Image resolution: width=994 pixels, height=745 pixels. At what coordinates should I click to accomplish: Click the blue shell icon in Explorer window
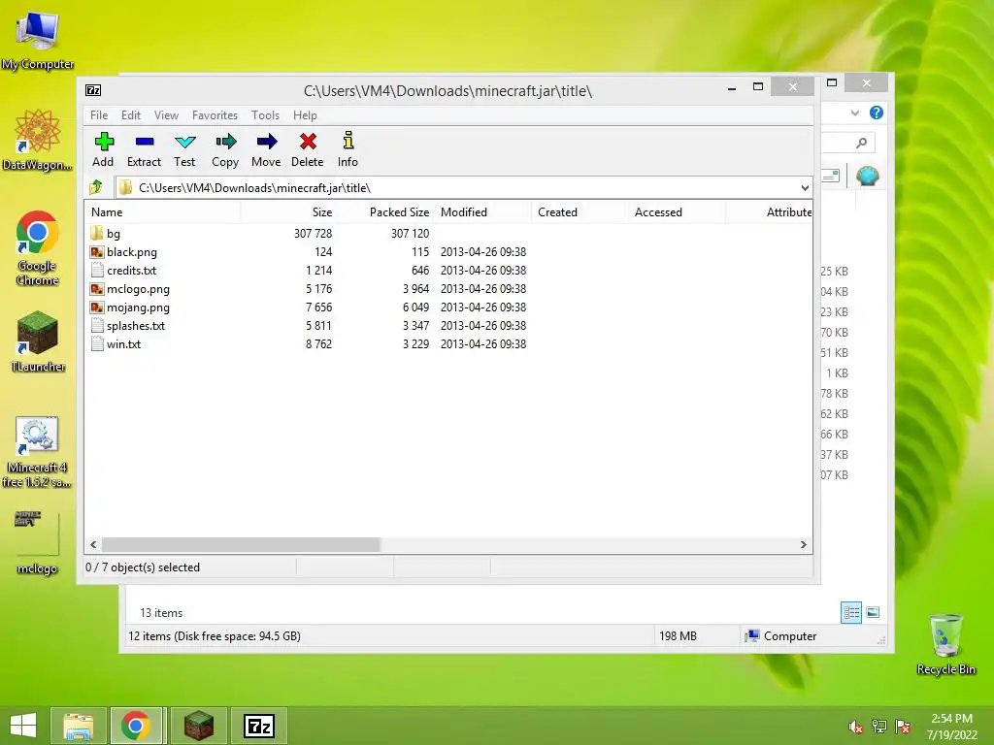[867, 176]
